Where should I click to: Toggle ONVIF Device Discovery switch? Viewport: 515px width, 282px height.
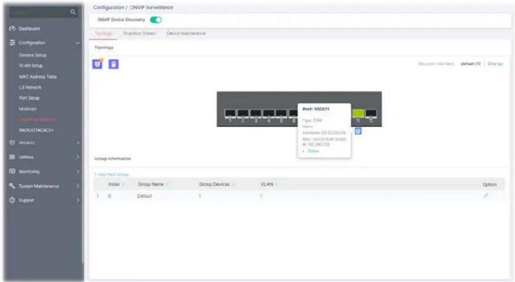[156, 20]
